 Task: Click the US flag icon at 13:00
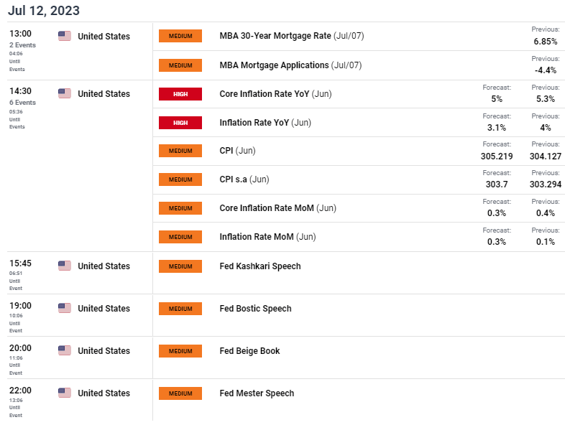click(65, 36)
